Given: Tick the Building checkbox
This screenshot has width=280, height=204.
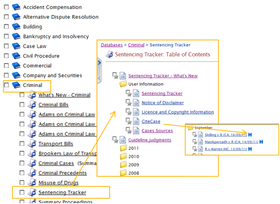Looking at the screenshot, I should tap(6, 27).
